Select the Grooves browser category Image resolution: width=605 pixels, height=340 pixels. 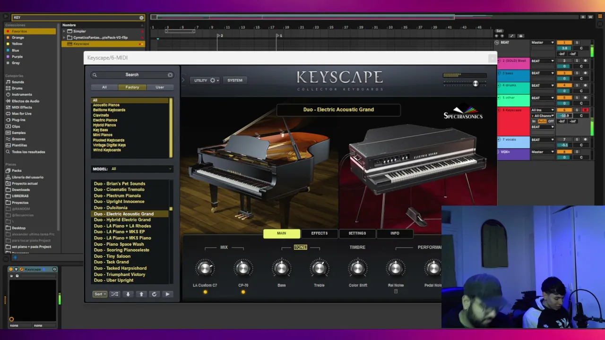pos(19,139)
